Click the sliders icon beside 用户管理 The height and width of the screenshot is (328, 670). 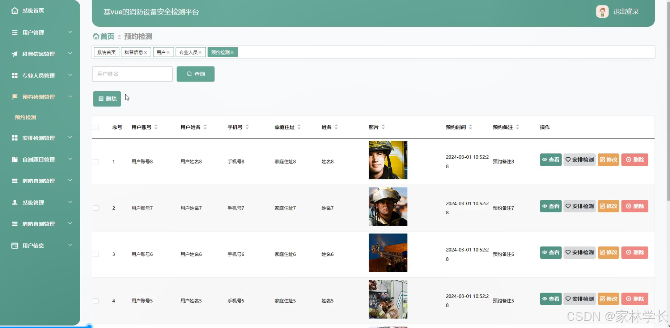tap(14, 32)
